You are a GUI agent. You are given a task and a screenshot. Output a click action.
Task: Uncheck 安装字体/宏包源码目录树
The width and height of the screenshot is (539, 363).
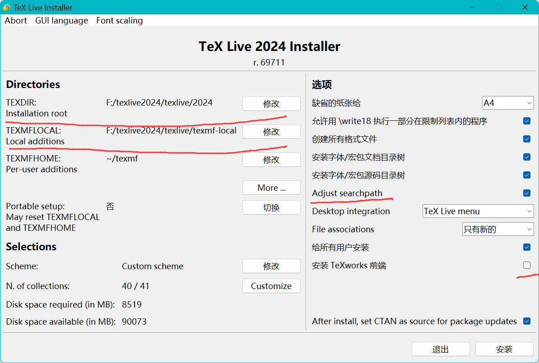coord(526,175)
